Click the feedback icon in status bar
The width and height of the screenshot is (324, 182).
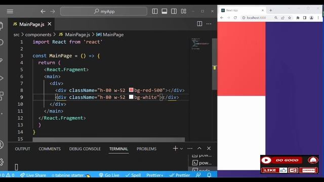pyautogui.click(x=198, y=175)
